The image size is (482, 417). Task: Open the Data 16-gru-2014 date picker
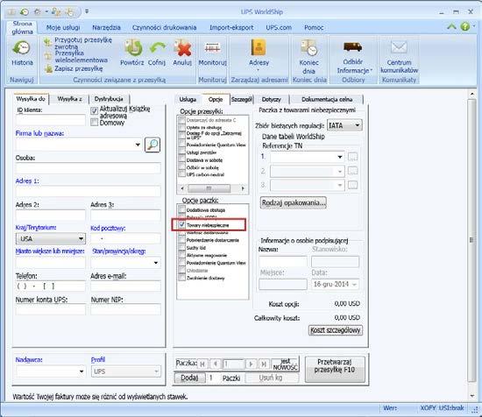[354, 284]
